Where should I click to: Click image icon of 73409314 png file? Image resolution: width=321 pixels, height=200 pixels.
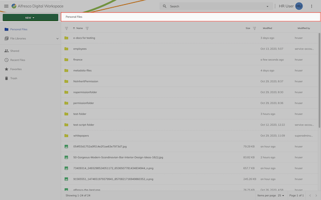pyautogui.click(x=66, y=168)
